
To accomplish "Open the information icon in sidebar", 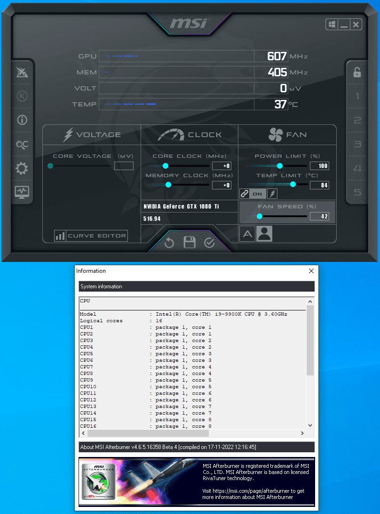I will coord(22,120).
